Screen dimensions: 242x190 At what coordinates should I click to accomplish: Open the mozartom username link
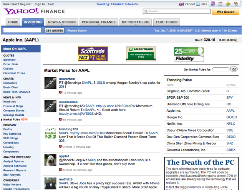coord(67,79)
